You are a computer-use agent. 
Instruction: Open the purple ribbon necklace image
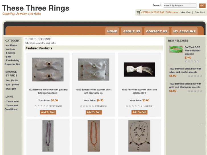point(48,136)
